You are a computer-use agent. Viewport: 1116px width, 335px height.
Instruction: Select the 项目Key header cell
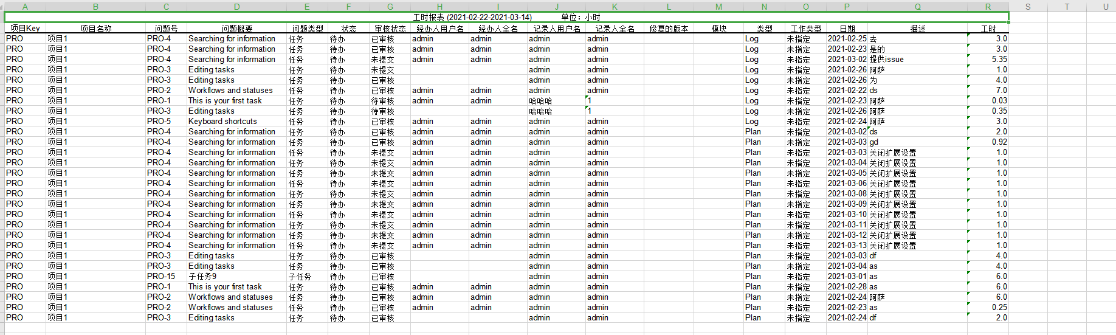point(25,29)
